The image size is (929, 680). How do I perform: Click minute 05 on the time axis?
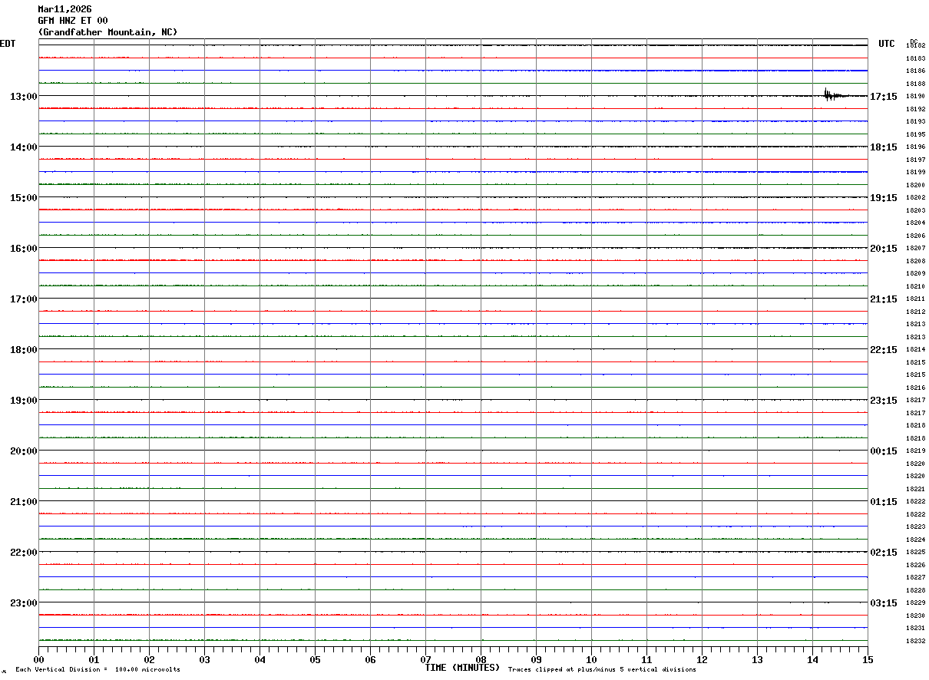click(315, 659)
